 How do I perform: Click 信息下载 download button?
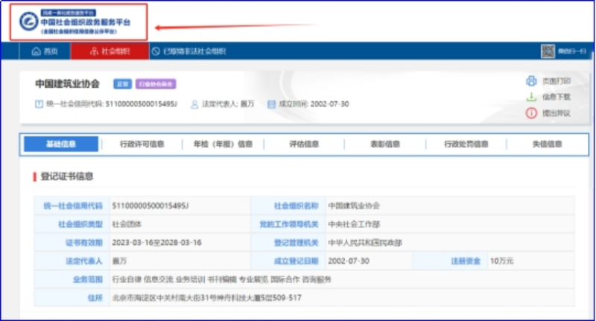(557, 97)
